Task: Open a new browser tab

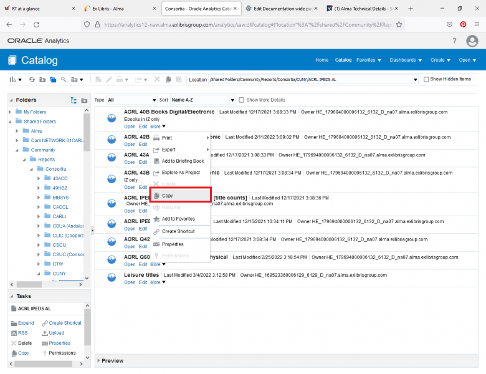Action: point(411,9)
